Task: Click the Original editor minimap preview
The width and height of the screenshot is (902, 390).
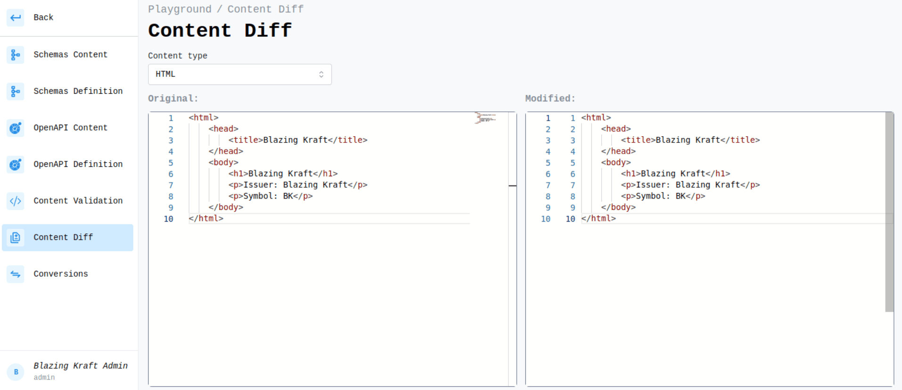Action: point(486,118)
